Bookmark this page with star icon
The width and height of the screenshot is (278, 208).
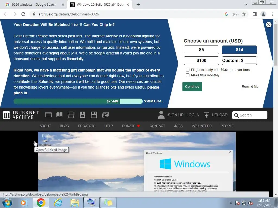[x=244, y=14]
